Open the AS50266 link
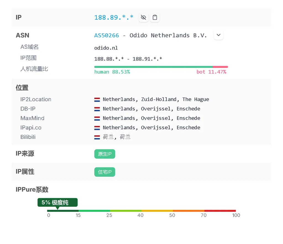This screenshot has height=244, width=283. point(106,35)
